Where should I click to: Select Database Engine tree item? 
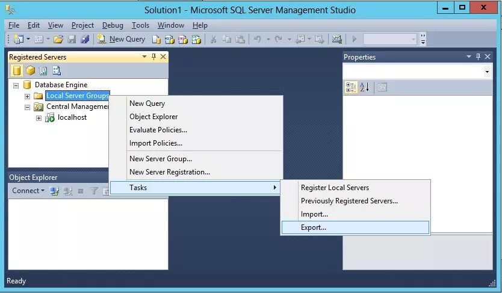click(61, 85)
